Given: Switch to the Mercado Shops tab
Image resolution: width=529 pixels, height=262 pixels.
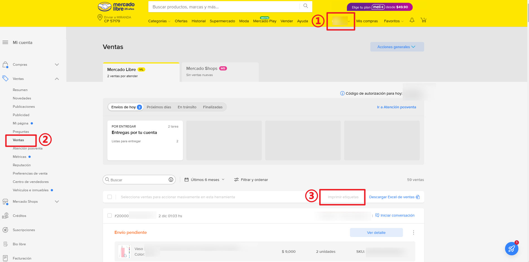Looking at the screenshot, I should click(220, 72).
